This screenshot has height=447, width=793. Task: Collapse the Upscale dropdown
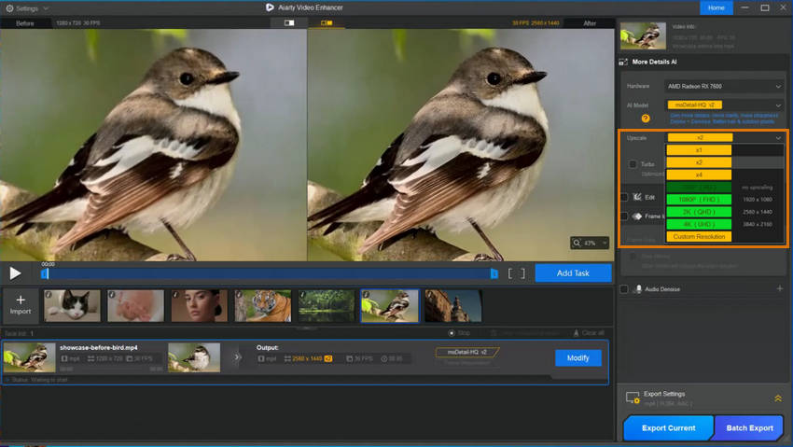pyautogui.click(x=778, y=137)
